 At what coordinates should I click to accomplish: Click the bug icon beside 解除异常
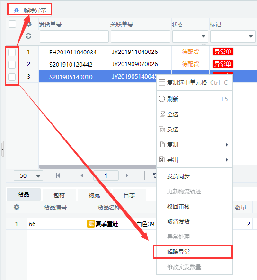tap(17, 10)
